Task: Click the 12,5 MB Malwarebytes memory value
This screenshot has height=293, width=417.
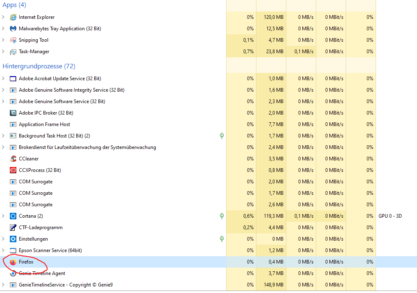Action: [x=275, y=28]
